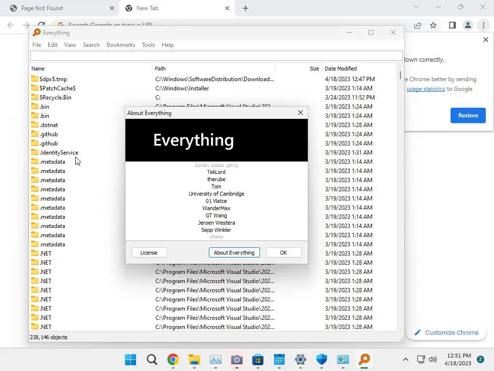Viewport: 494px width, 371px height.
Task: Open Chrome tab search chevron
Action: pyautogui.click(x=416, y=7)
